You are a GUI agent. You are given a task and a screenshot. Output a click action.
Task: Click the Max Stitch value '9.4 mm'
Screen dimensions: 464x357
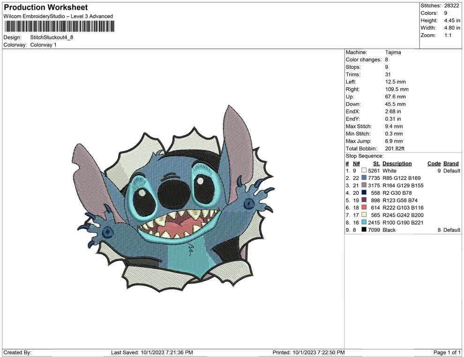(394, 126)
